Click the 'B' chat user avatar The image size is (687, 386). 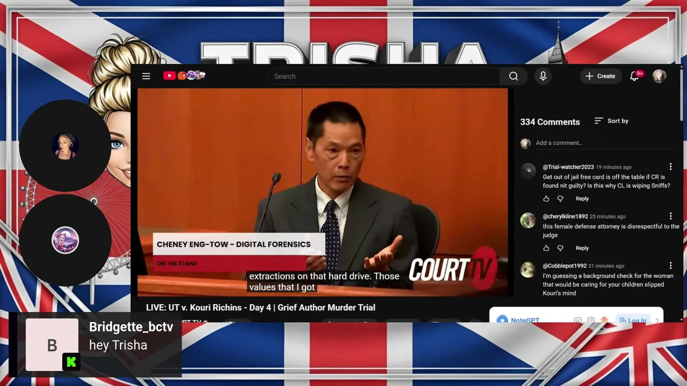pos(52,345)
